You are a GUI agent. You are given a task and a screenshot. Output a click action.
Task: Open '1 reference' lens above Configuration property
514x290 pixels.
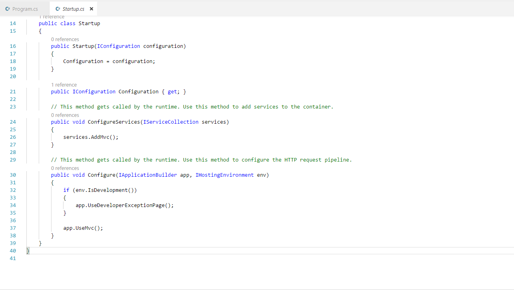point(64,85)
